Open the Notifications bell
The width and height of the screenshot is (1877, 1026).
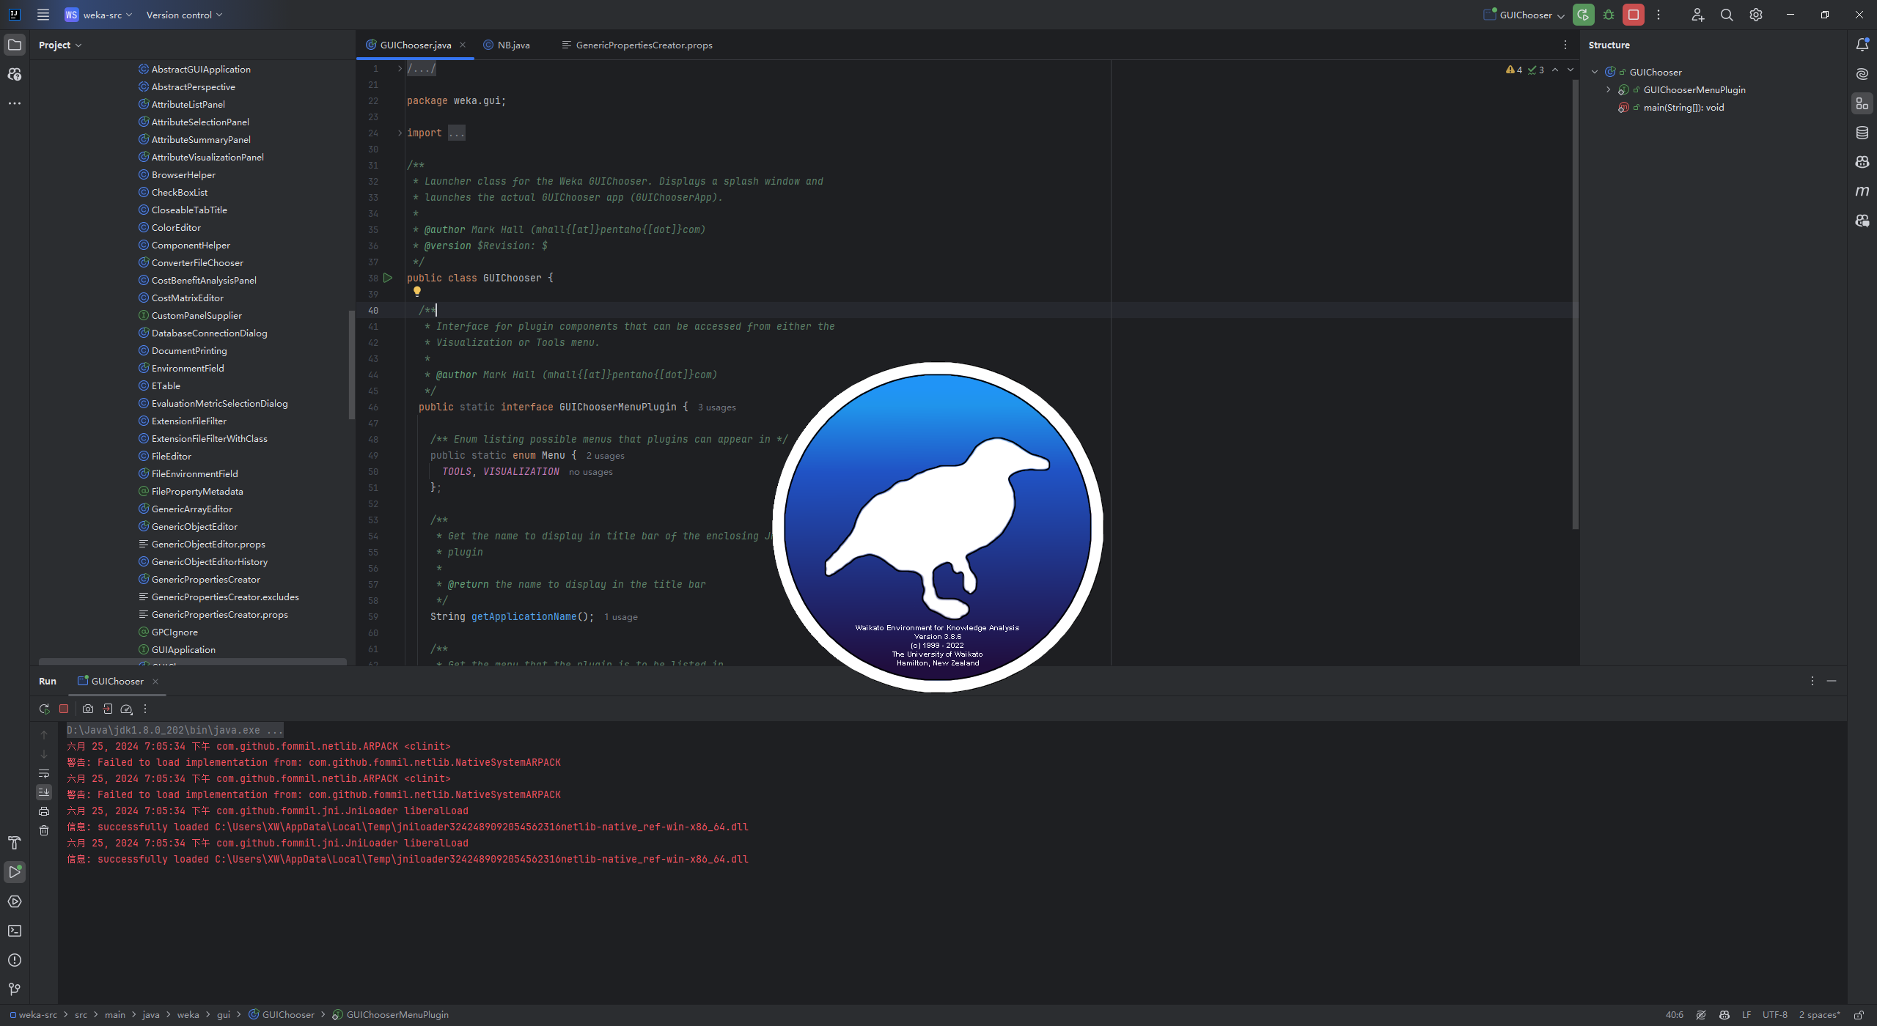click(x=1862, y=45)
